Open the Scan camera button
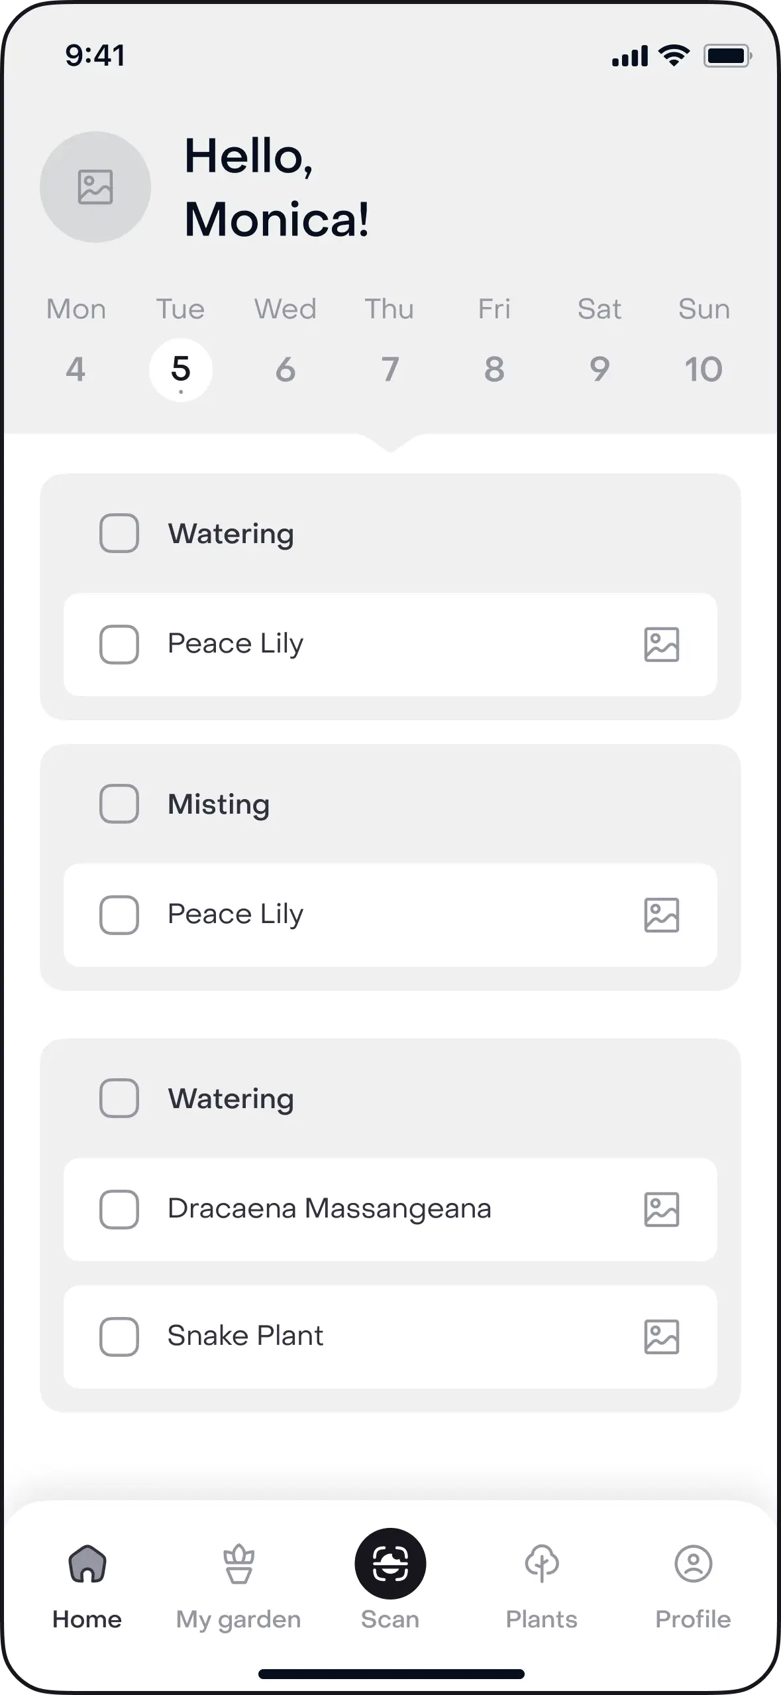Screen dimensions: 781x1695 pyautogui.click(x=390, y=1563)
